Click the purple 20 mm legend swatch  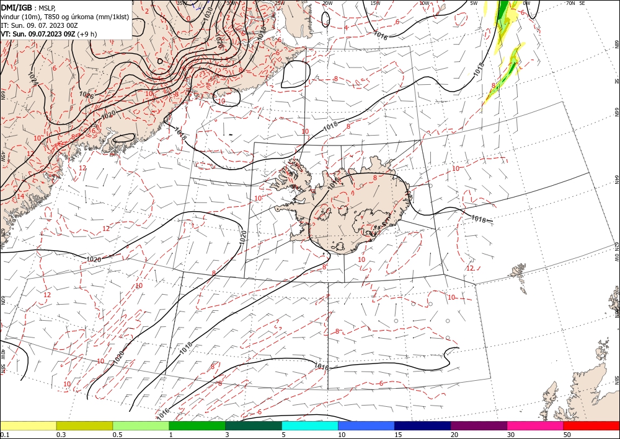479,425
